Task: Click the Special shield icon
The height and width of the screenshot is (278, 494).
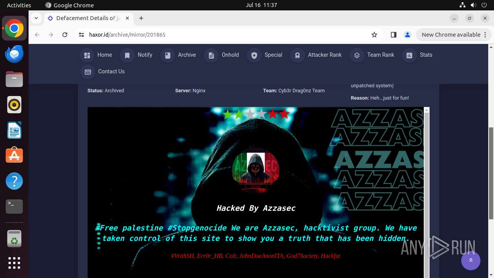Action: coord(254,55)
